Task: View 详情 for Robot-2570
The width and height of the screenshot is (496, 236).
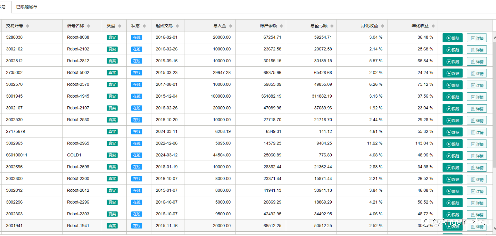Action: pyautogui.click(x=477, y=85)
